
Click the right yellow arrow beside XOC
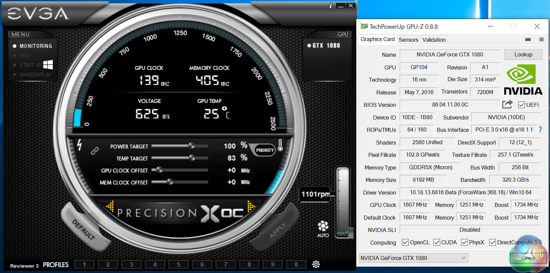click(251, 206)
